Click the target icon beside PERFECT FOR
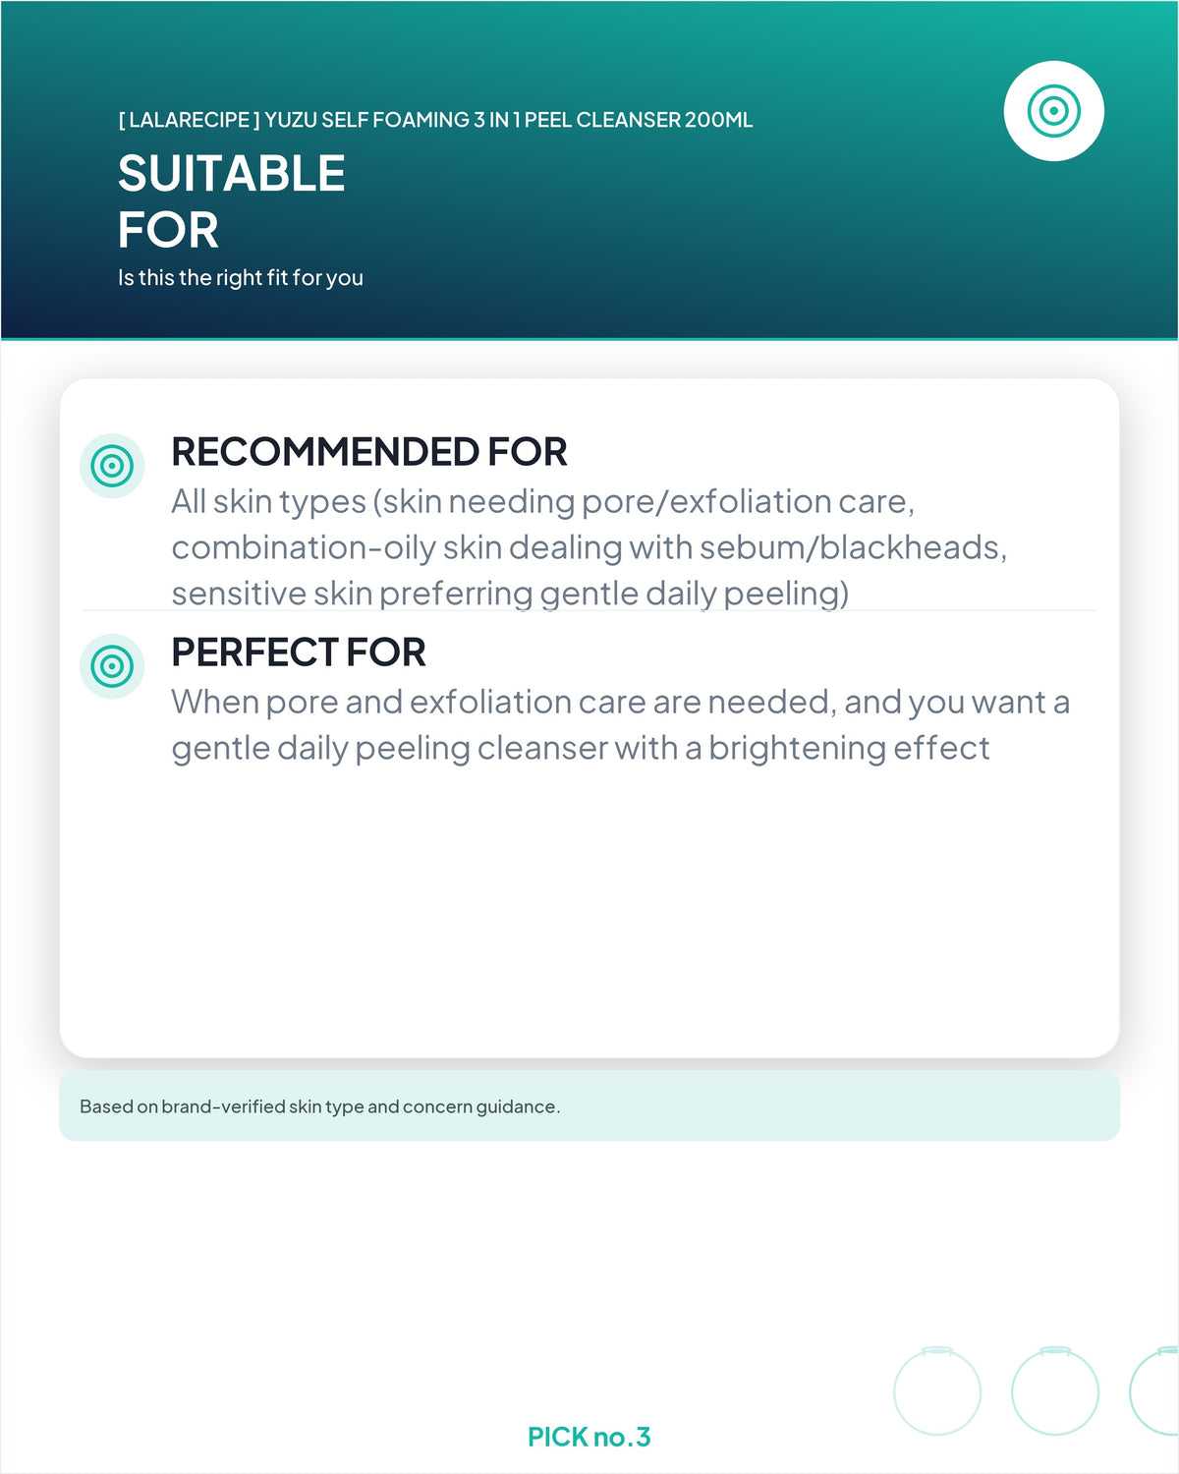1179x1474 pixels. [x=112, y=666]
